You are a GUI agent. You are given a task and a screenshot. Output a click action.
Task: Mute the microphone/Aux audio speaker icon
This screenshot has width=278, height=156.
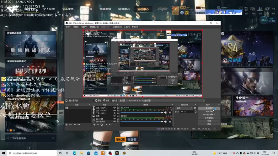166,112
